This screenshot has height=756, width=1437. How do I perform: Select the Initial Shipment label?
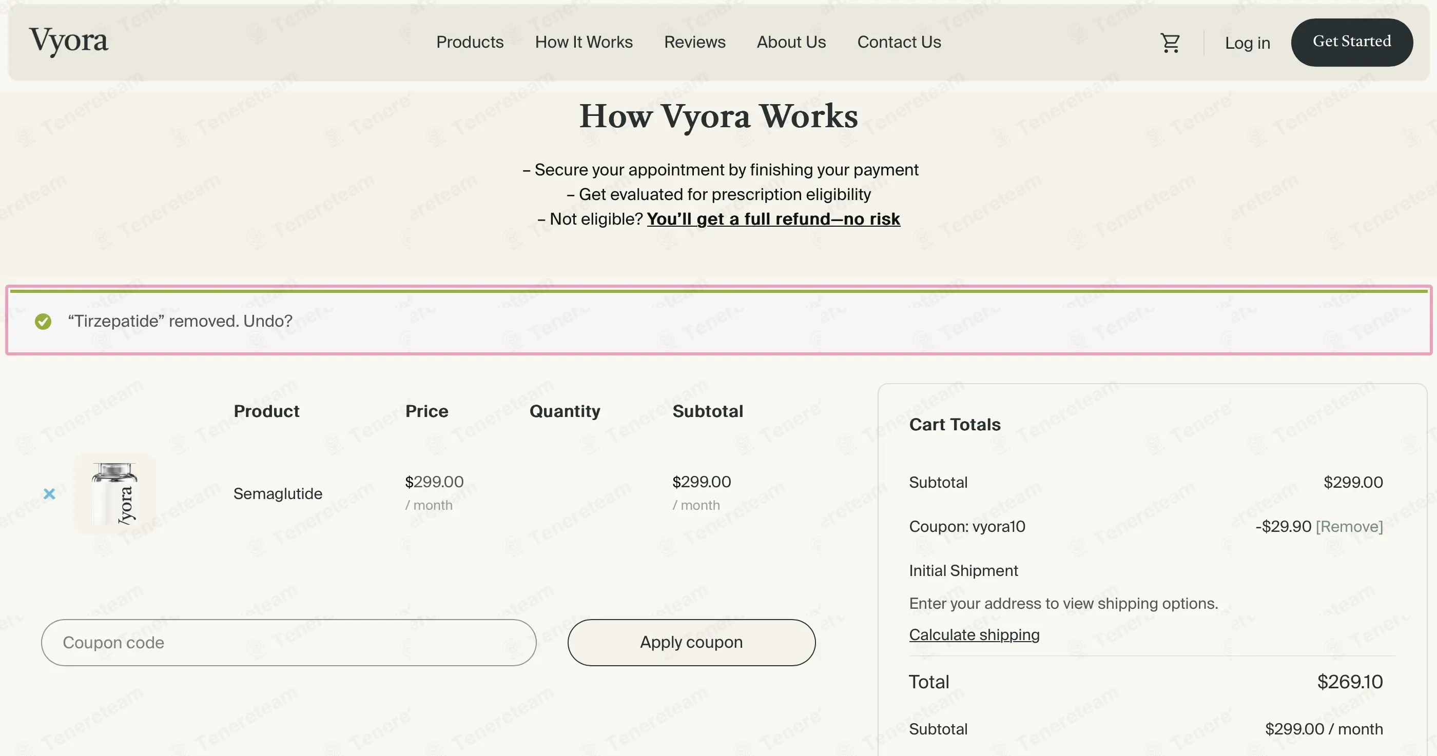click(963, 571)
